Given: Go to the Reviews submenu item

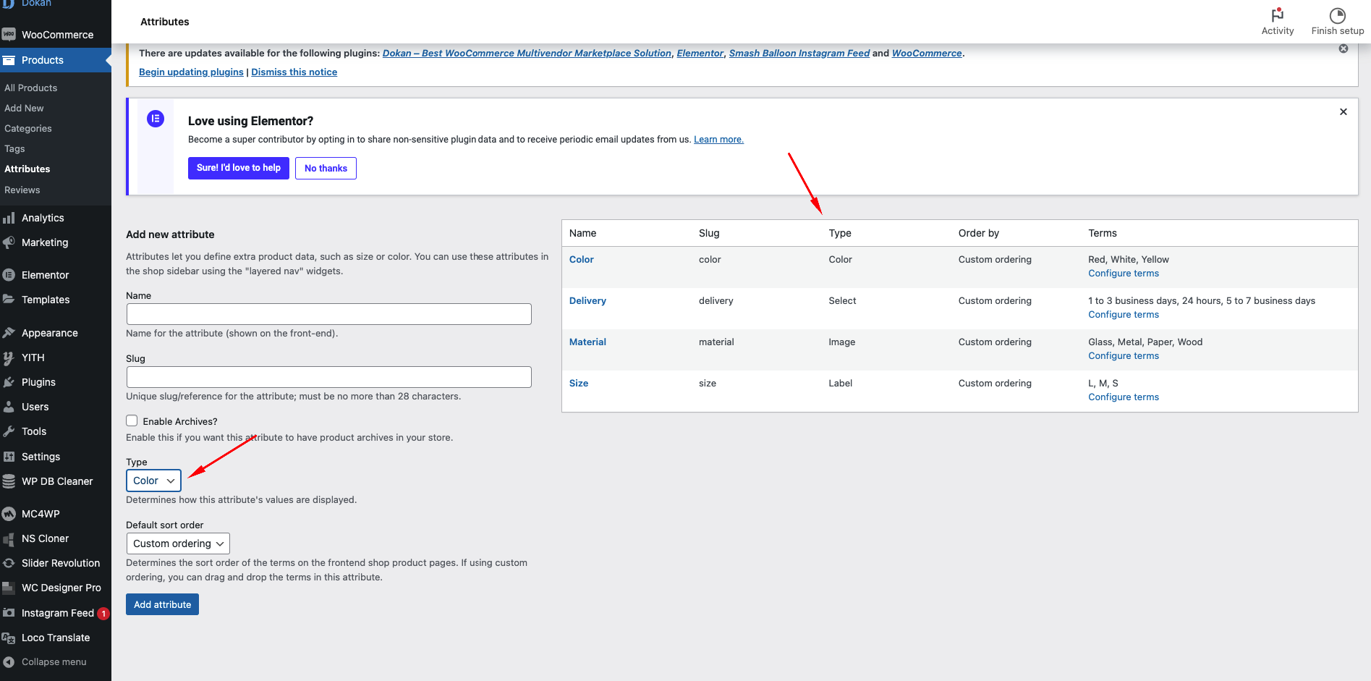Looking at the screenshot, I should pos(22,190).
